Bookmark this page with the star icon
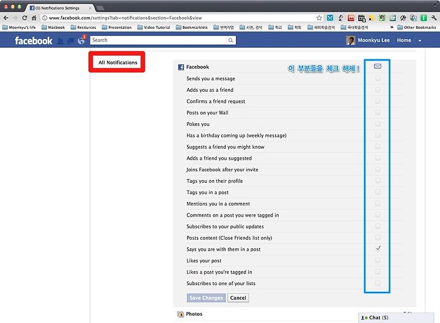440x323 pixels. click(x=319, y=18)
